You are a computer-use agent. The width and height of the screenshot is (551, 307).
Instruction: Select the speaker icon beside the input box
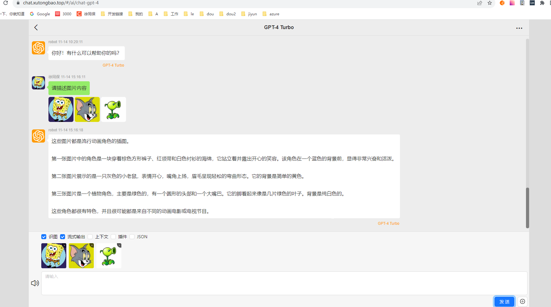34,283
